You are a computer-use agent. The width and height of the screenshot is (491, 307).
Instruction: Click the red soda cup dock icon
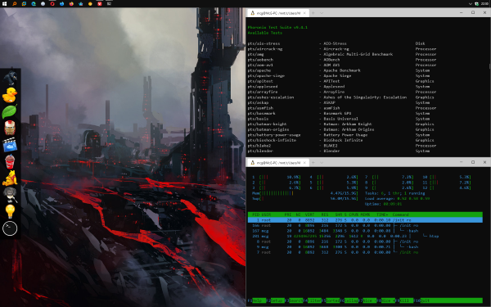click(10, 161)
